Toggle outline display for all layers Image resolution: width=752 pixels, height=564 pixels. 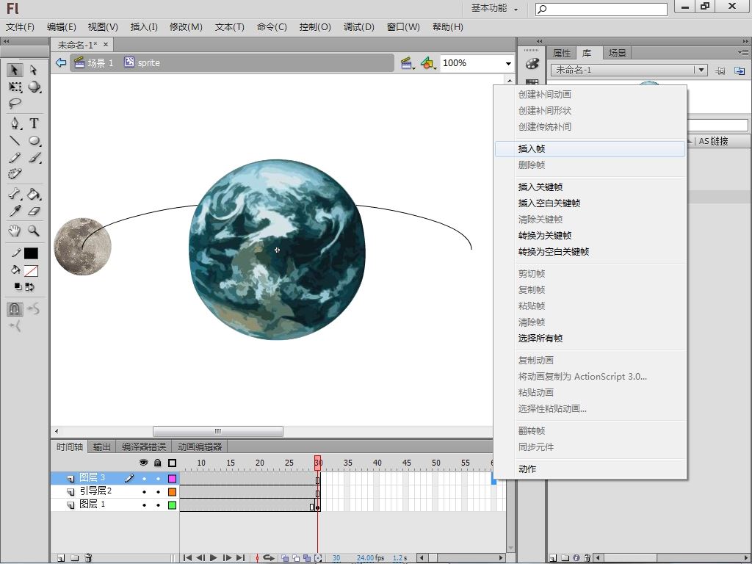172,463
